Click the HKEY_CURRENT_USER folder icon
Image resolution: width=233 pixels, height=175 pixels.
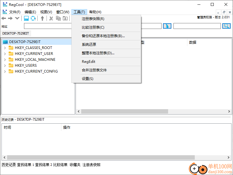coord(11,53)
